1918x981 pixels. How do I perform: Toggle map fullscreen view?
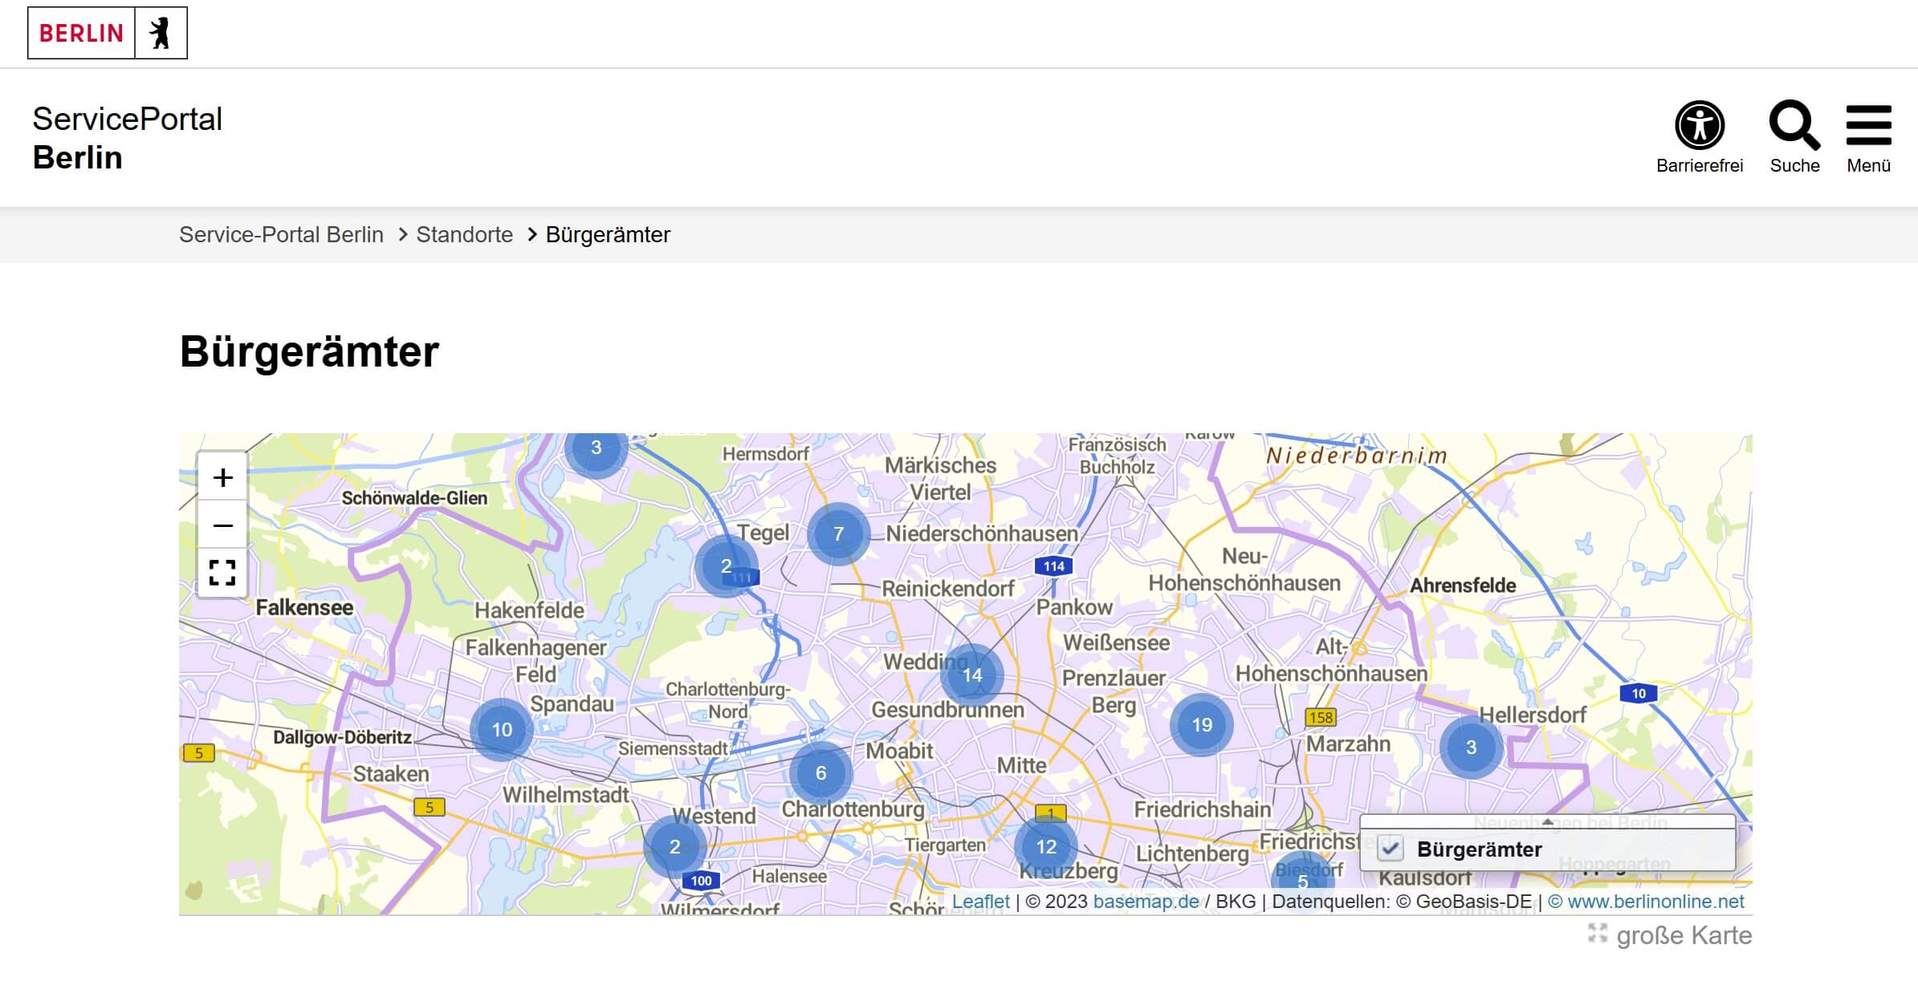(222, 573)
